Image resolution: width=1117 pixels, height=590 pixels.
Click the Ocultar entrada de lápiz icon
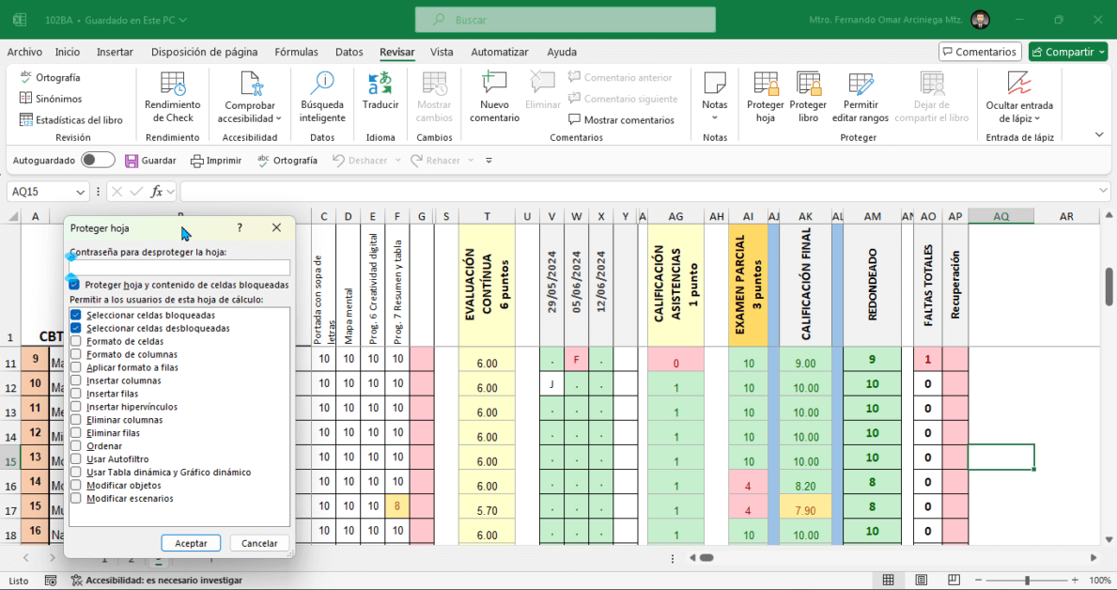pos(1018,92)
